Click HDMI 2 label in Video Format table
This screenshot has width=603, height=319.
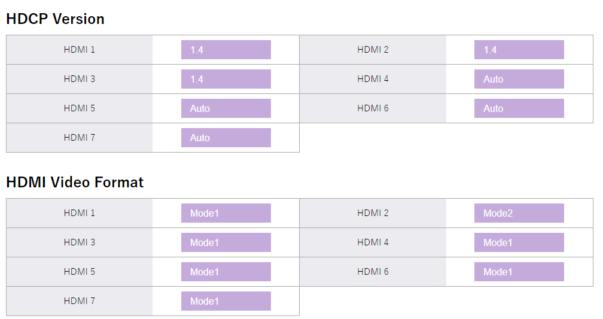point(373,213)
